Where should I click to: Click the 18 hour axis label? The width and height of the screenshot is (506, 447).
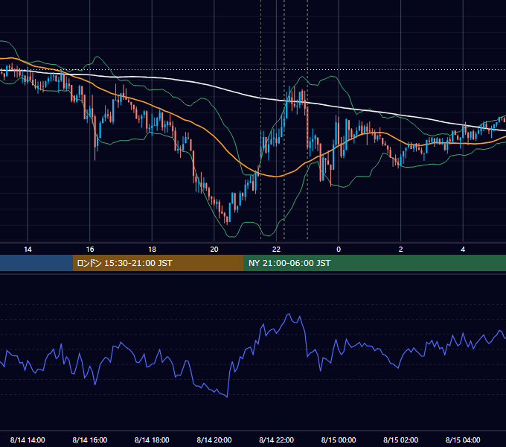[152, 249]
